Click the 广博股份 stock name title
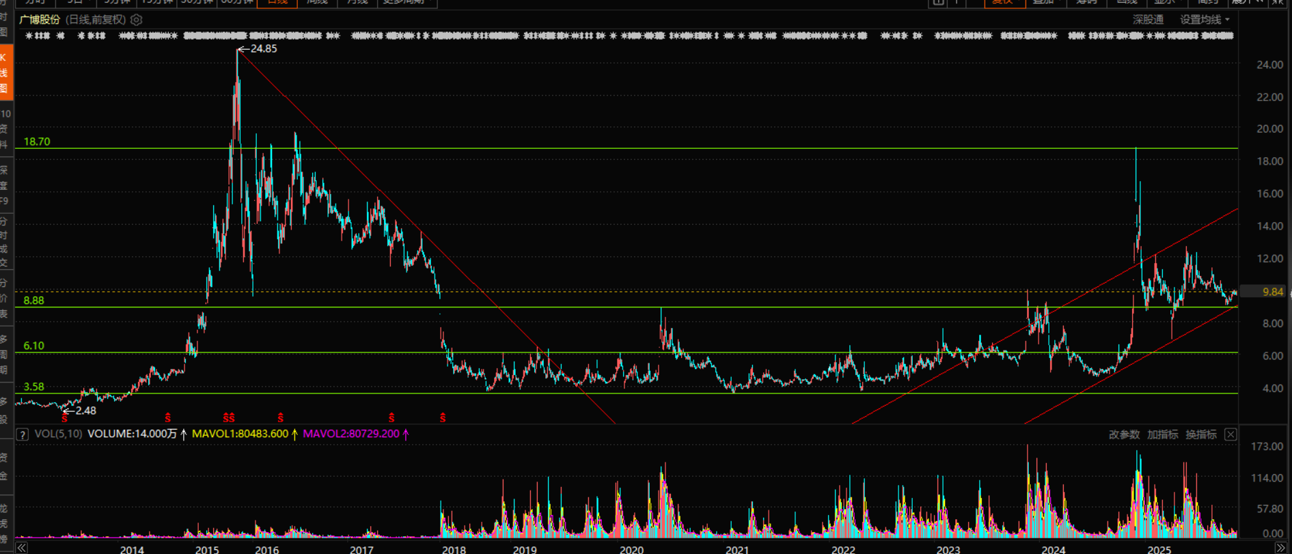Image resolution: width=1292 pixels, height=554 pixels. tap(40, 20)
